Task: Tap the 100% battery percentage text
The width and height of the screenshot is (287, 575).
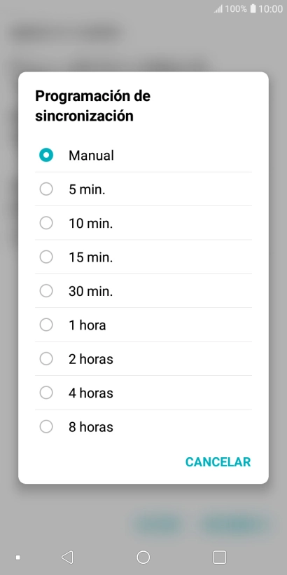Action: (236, 9)
